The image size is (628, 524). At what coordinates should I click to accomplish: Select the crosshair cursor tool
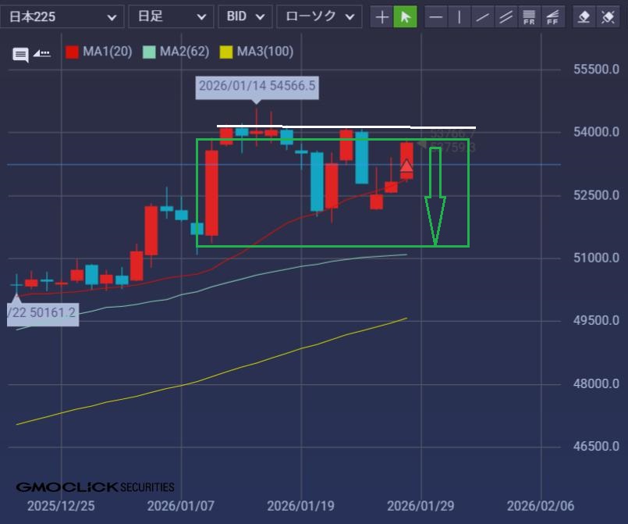coord(382,16)
